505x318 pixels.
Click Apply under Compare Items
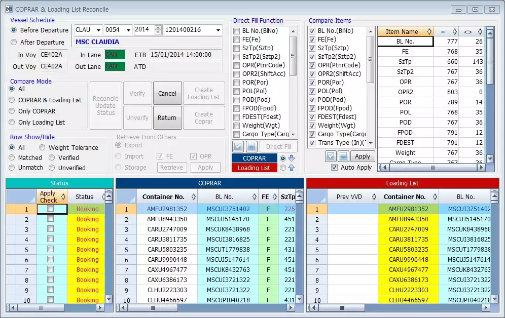(x=363, y=156)
